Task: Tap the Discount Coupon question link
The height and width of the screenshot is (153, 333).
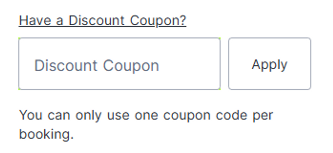Action: click(x=102, y=21)
